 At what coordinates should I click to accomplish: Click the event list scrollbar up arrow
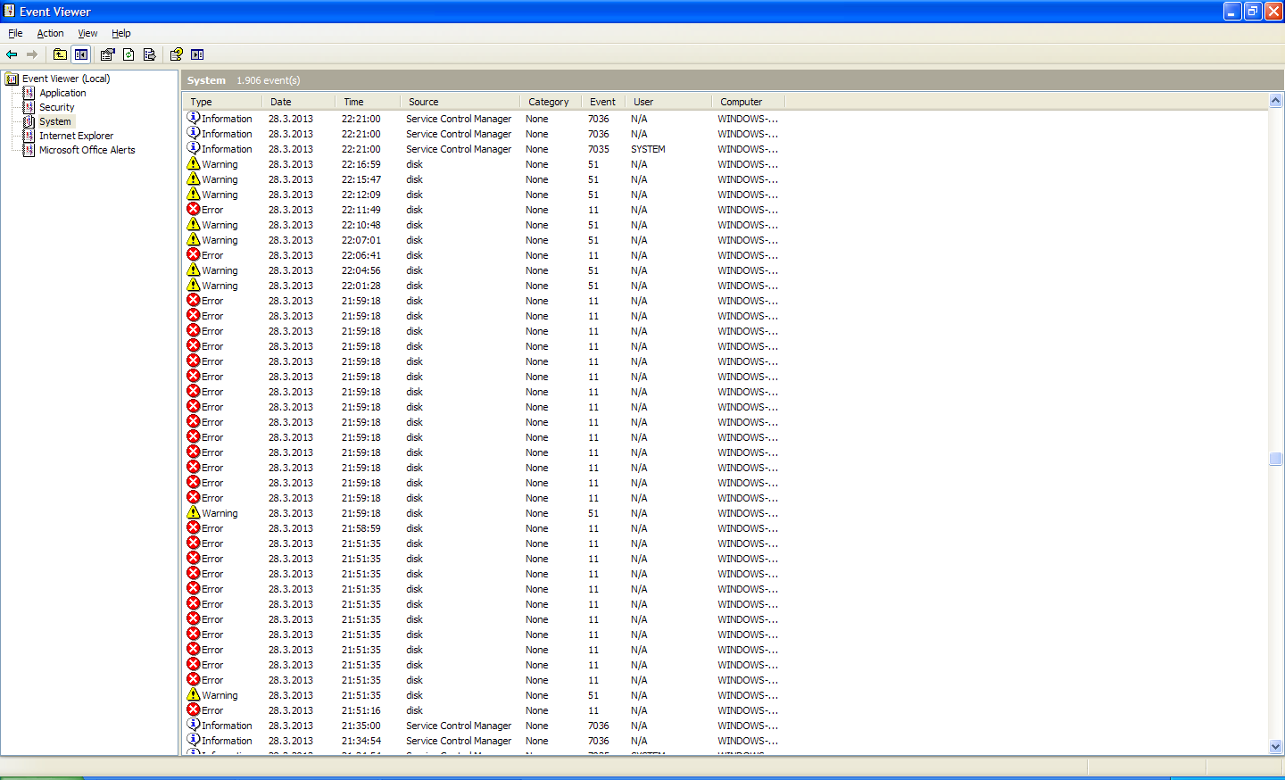[x=1276, y=101]
